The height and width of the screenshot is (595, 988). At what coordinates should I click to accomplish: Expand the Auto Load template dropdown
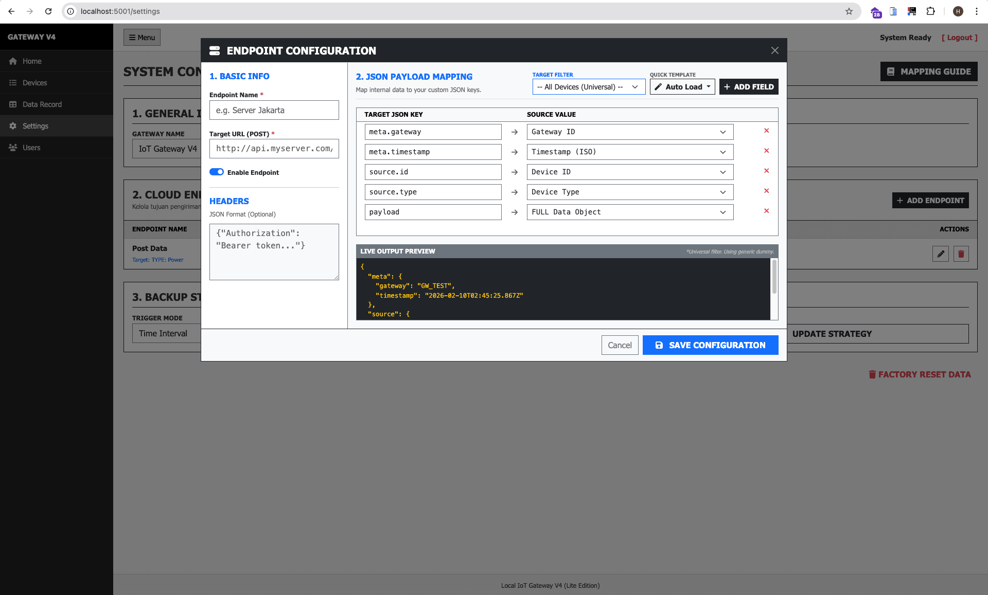[x=682, y=87]
